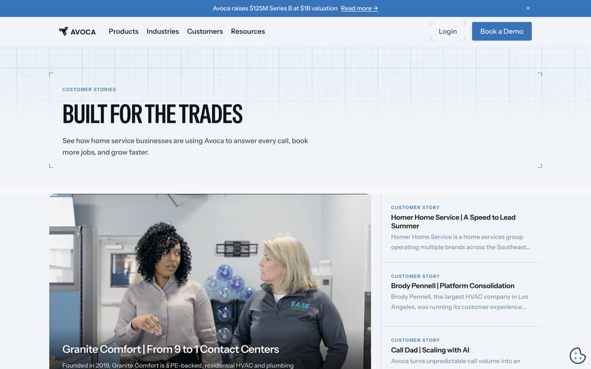The width and height of the screenshot is (591, 369).
Task: Click 'Founded in 2019, Granite Comfort' description
Action: tap(178, 365)
